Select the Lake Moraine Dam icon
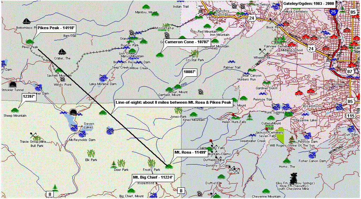361x199 pixels. pyautogui.click(x=103, y=78)
